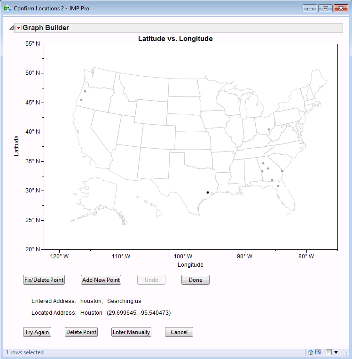Collapse the Graph Builder outline disclosure triangle
Screen dimensions: 352x359
click(x=11, y=28)
